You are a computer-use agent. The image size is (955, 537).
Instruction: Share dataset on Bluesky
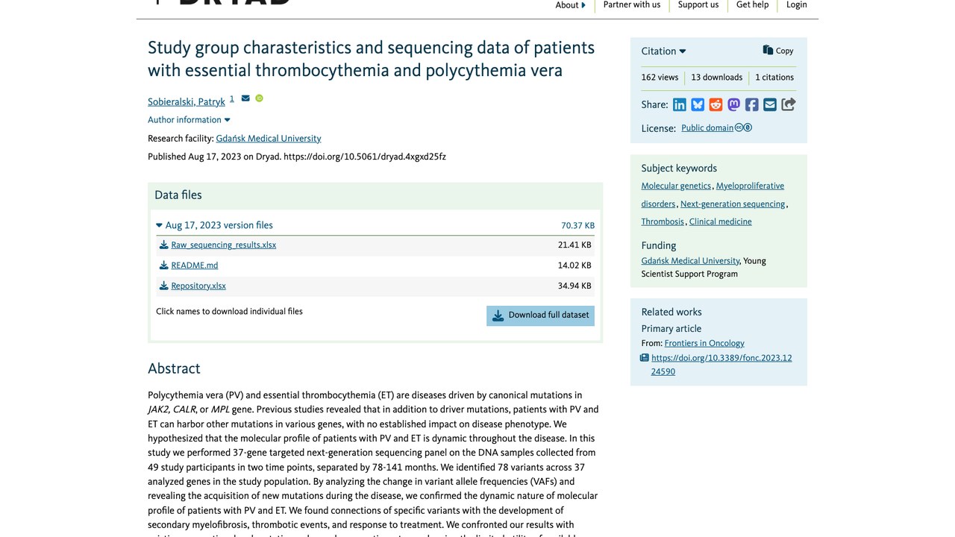[x=698, y=104]
